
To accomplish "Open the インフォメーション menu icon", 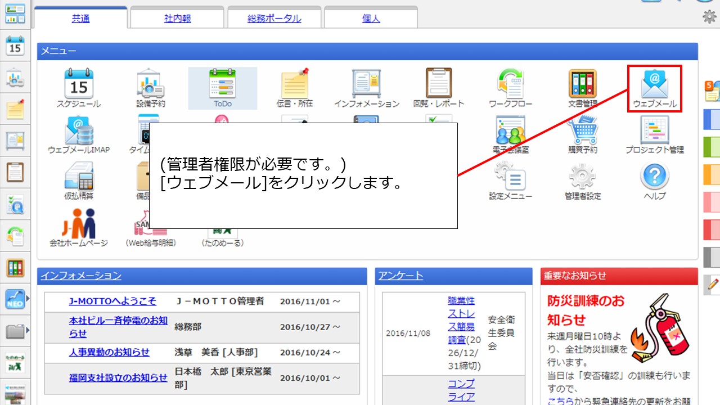I will [x=366, y=87].
